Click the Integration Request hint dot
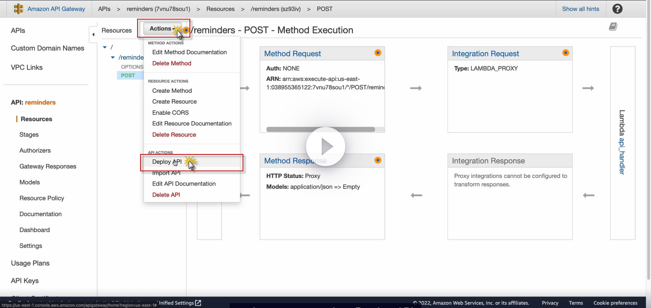Image resolution: width=651 pixels, height=308 pixels. tap(565, 53)
